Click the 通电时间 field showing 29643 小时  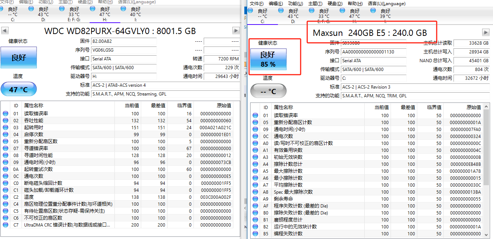point(222,76)
